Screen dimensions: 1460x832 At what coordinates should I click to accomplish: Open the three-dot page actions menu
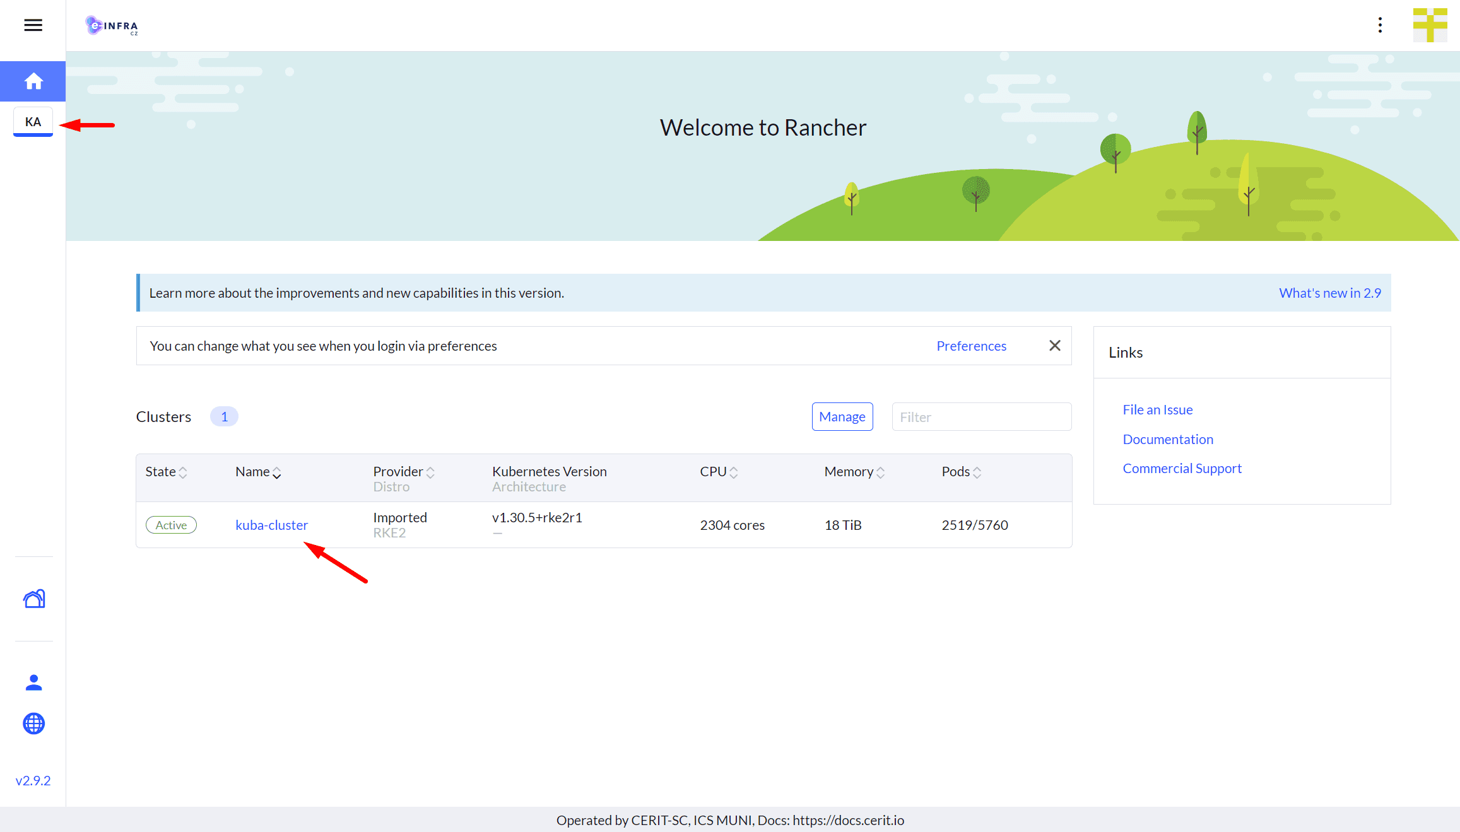[x=1380, y=25]
